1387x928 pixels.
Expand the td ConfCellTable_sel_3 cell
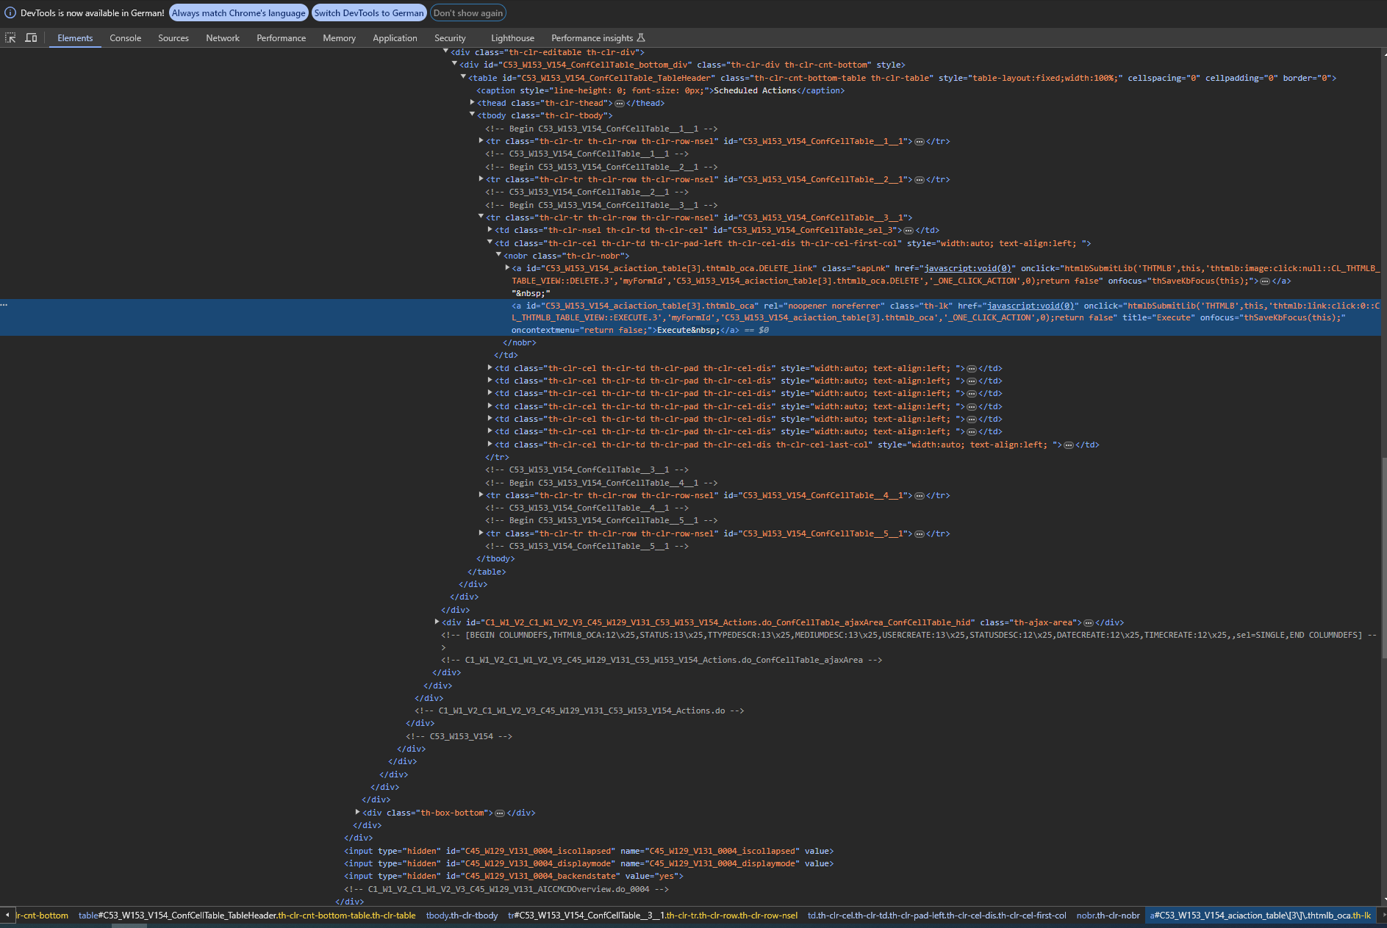pos(490,229)
